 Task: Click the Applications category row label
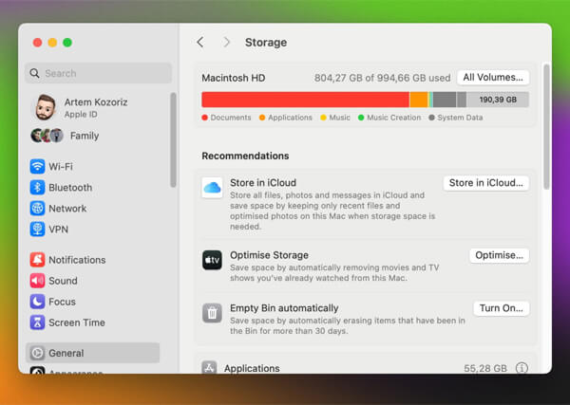pos(252,368)
